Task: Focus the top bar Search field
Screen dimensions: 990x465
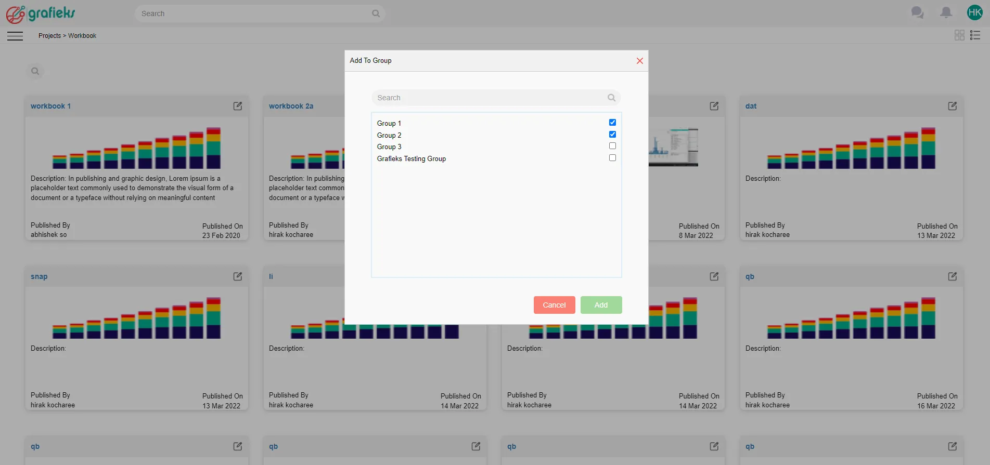Action: pos(260,14)
